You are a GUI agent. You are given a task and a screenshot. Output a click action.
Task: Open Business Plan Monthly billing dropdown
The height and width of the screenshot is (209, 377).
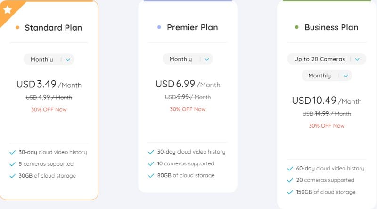click(x=327, y=76)
